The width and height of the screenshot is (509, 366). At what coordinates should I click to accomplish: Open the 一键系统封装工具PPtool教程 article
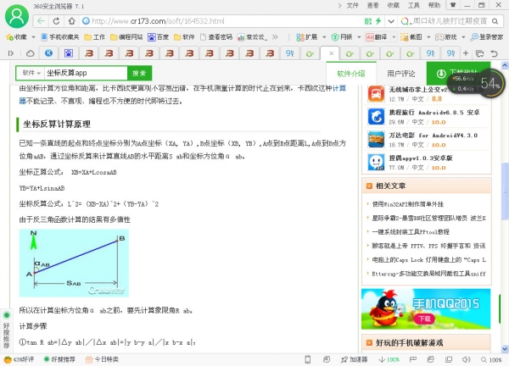(x=411, y=232)
